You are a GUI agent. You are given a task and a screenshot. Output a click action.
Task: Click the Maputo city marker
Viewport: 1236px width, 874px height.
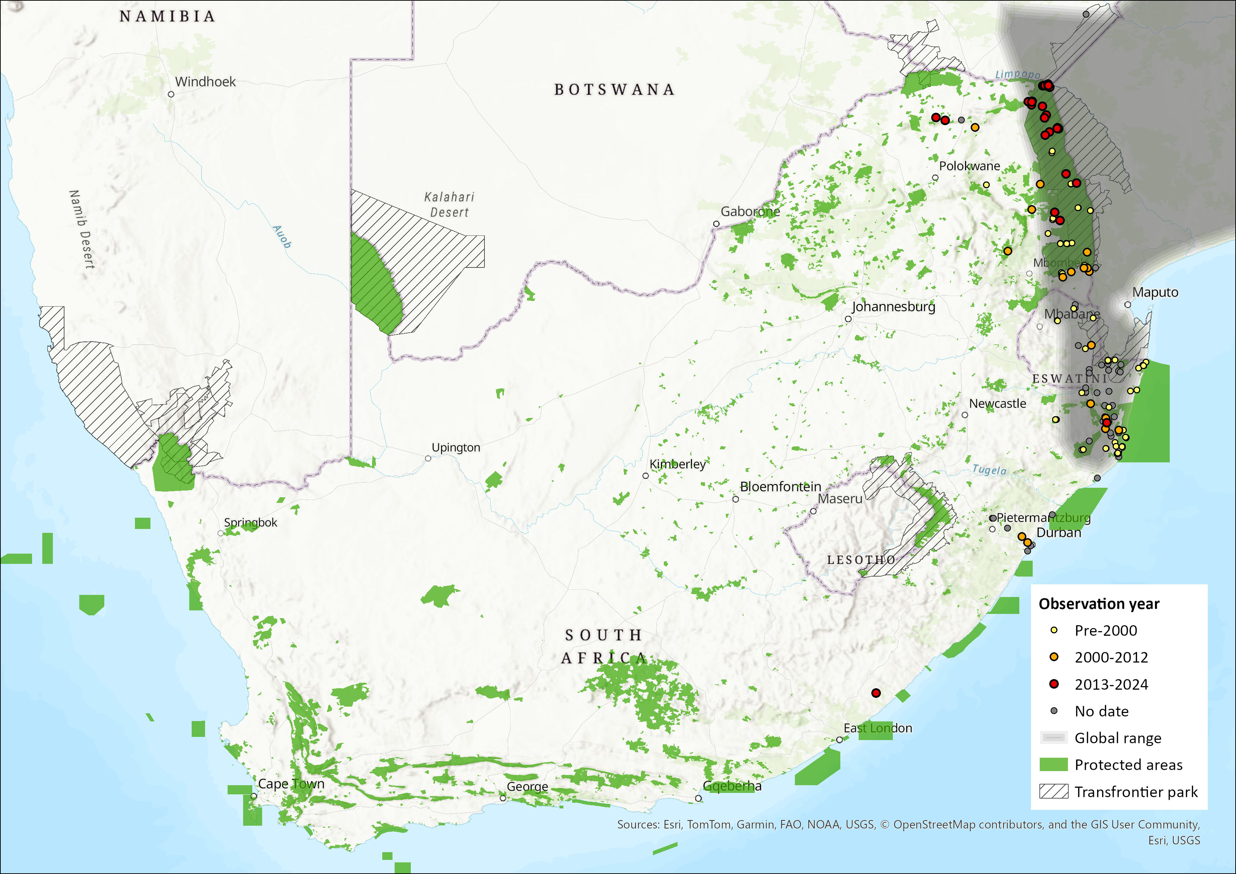pos(1128,304)
